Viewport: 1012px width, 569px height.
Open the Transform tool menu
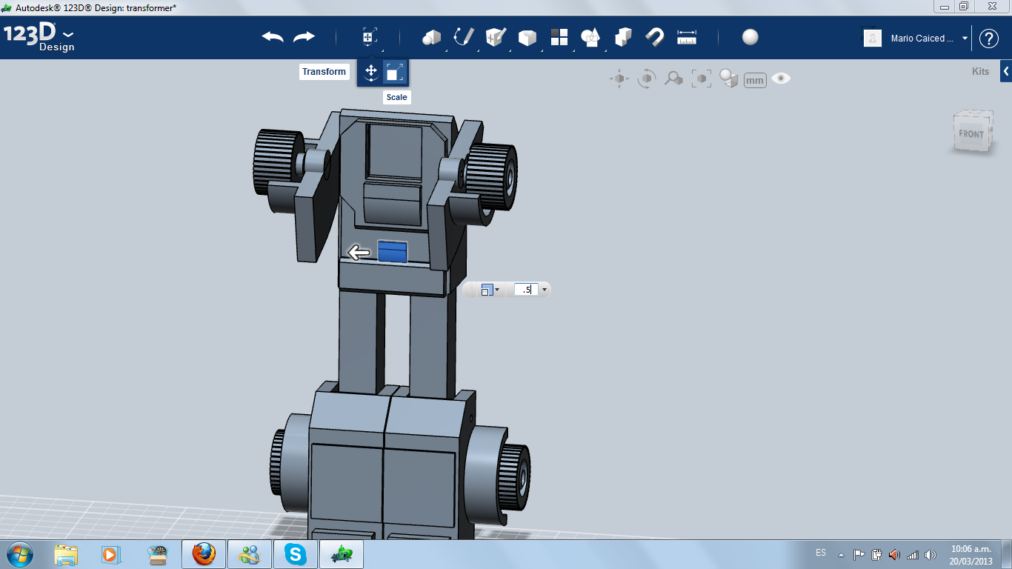click(370, 37)
